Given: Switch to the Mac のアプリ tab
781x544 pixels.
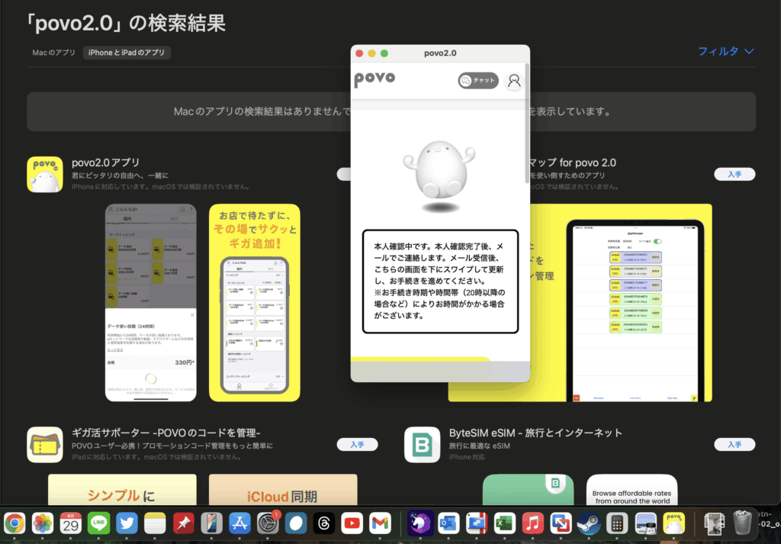Looking at the screenshot, I should pos(54,53).
